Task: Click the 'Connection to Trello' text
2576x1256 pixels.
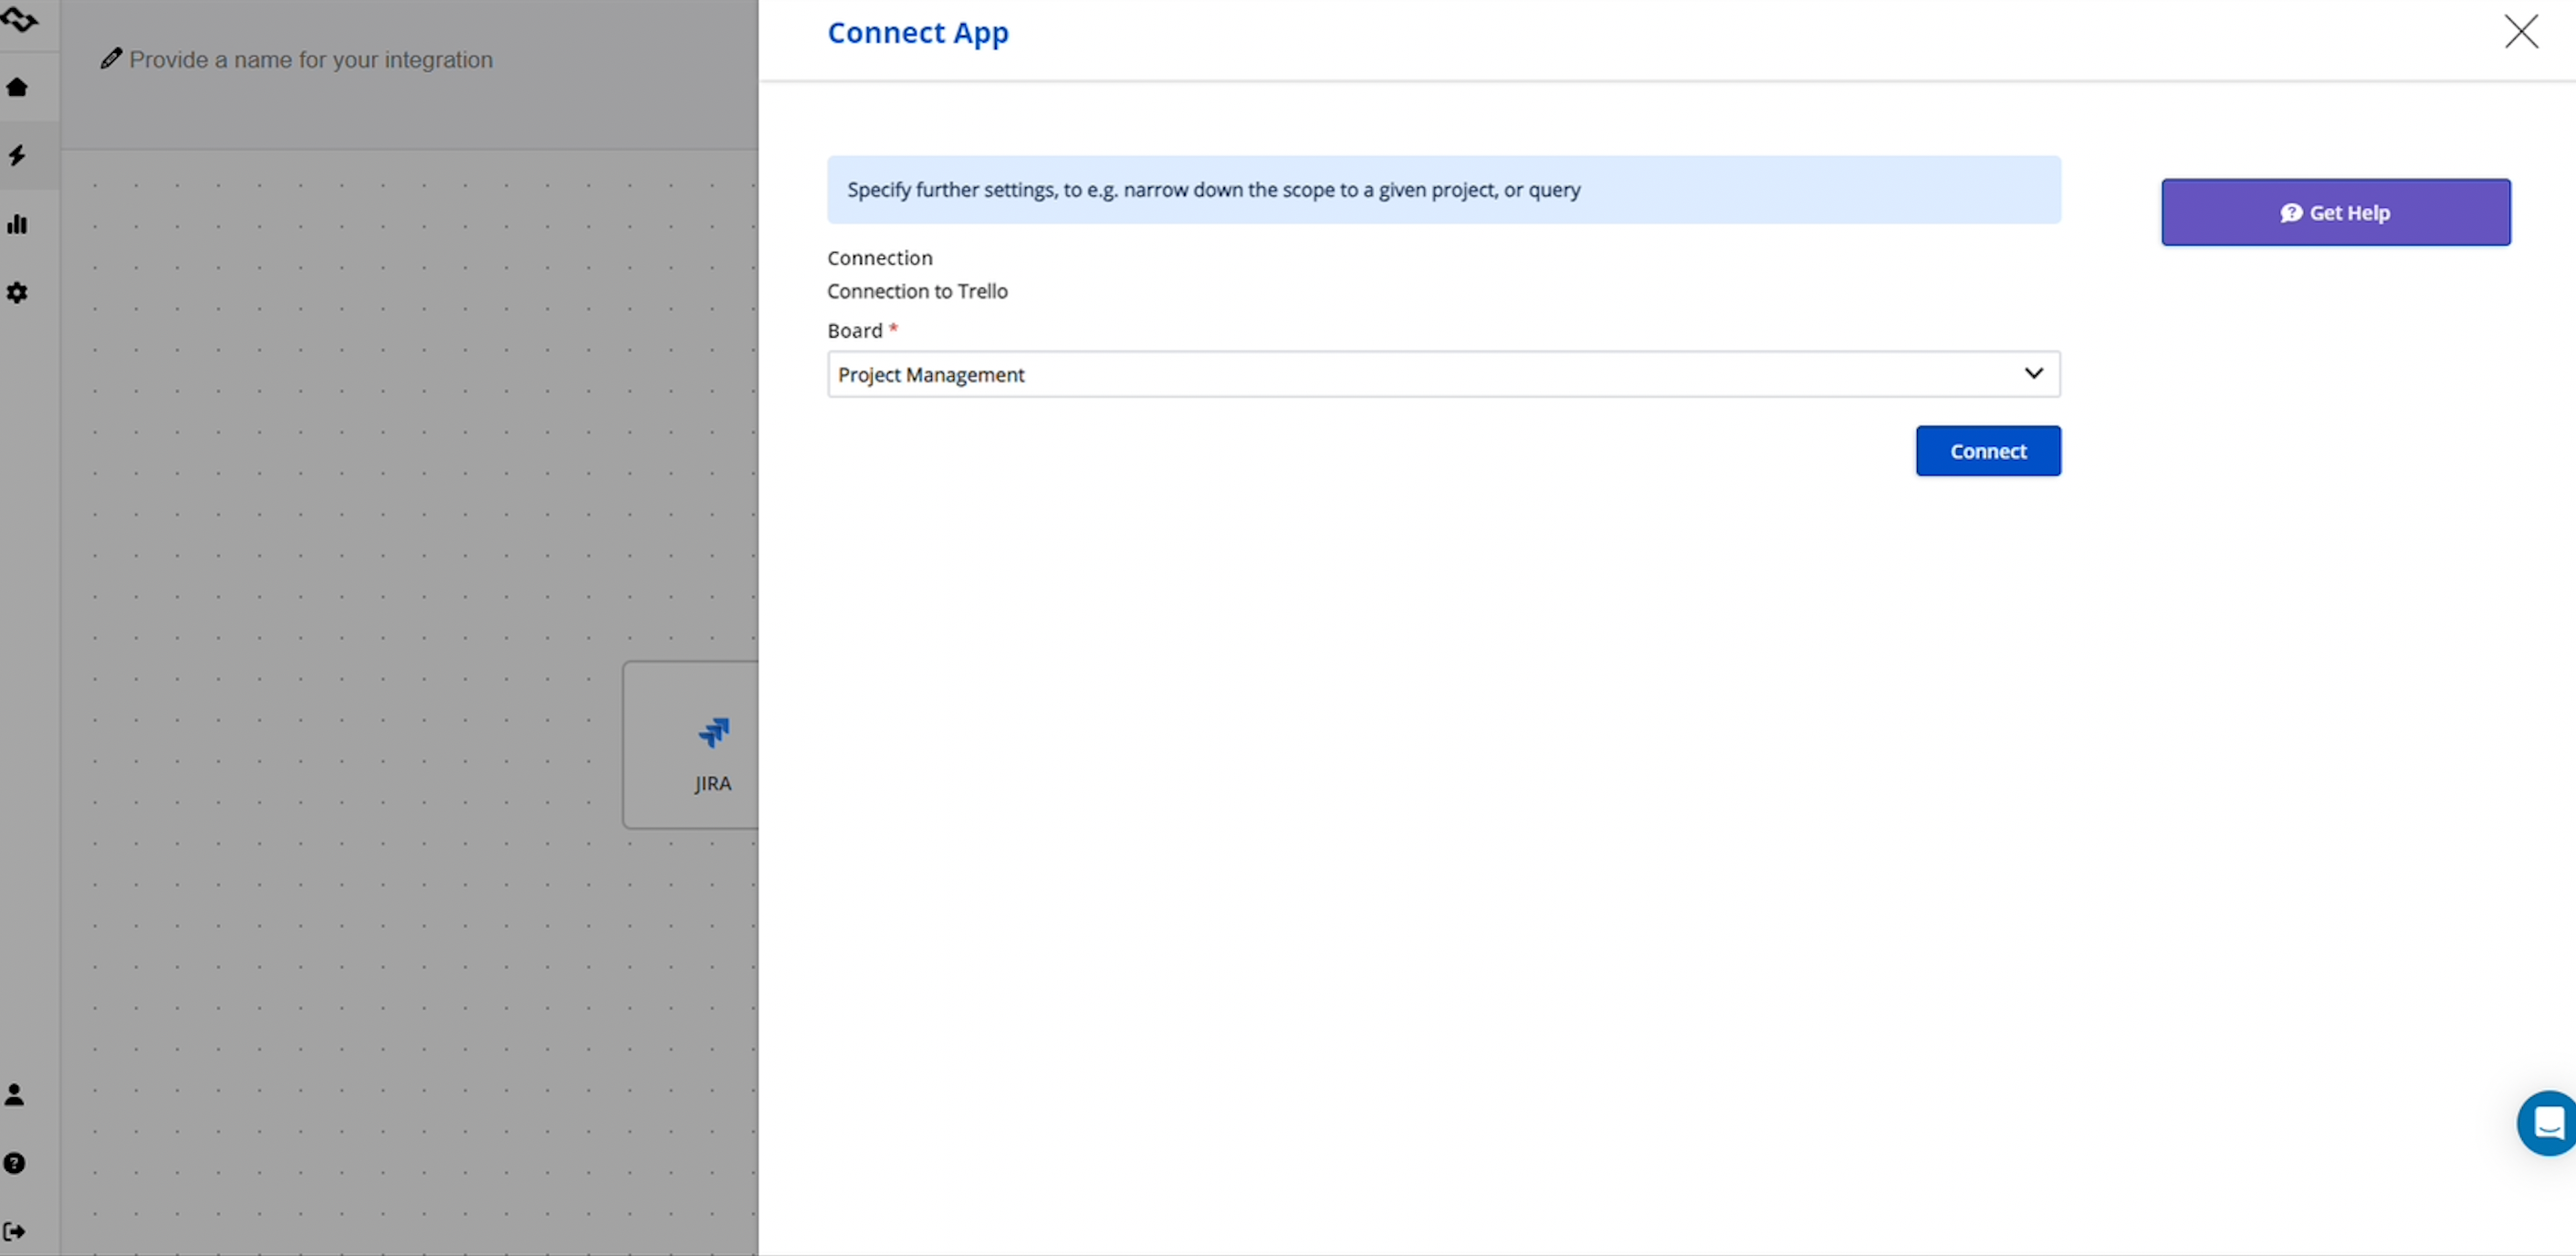Action: coord(917,291)
